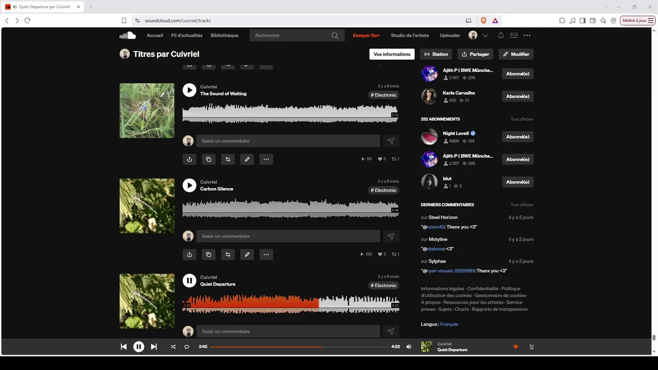Image resolution: width=658 pixels, height=370 pixels.
Task: Click the Vos informations button
Action: coord(392,54)
